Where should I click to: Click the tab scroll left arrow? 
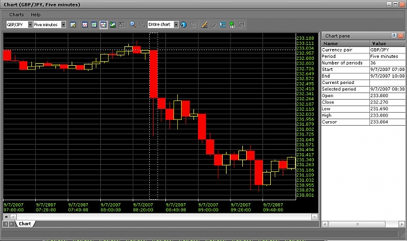(x=5, y=223)
